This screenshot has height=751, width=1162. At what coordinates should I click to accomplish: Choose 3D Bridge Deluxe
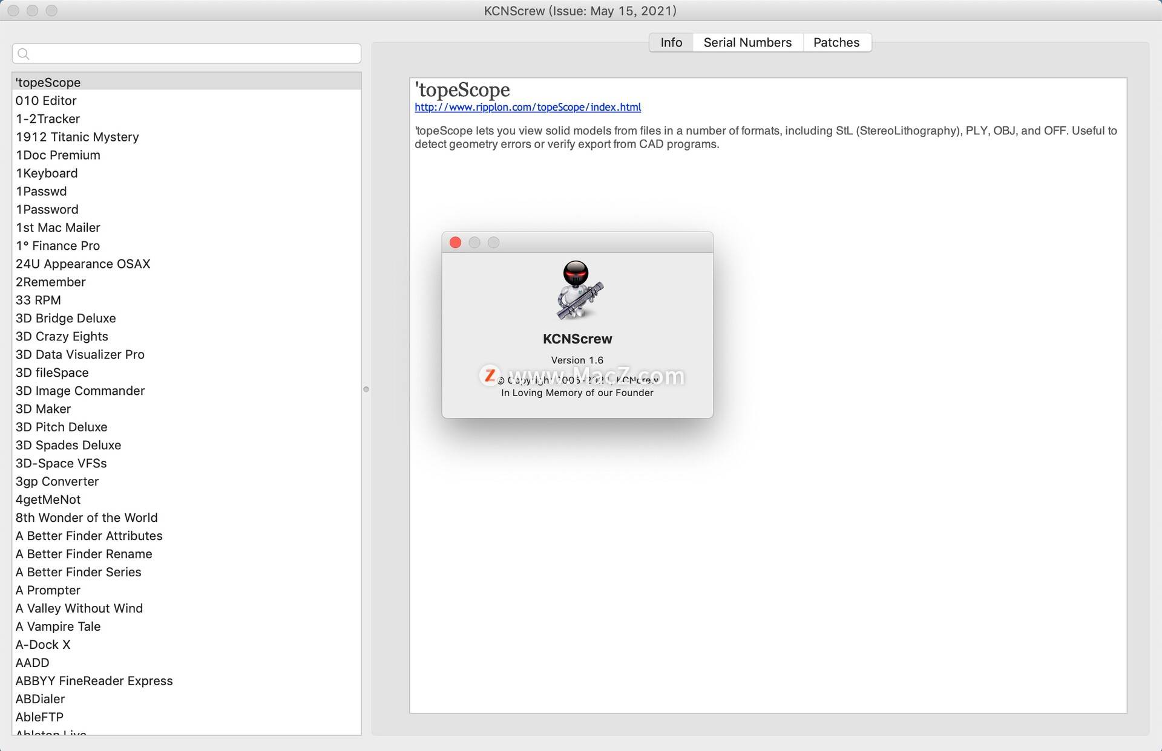[x=186, y=318]
